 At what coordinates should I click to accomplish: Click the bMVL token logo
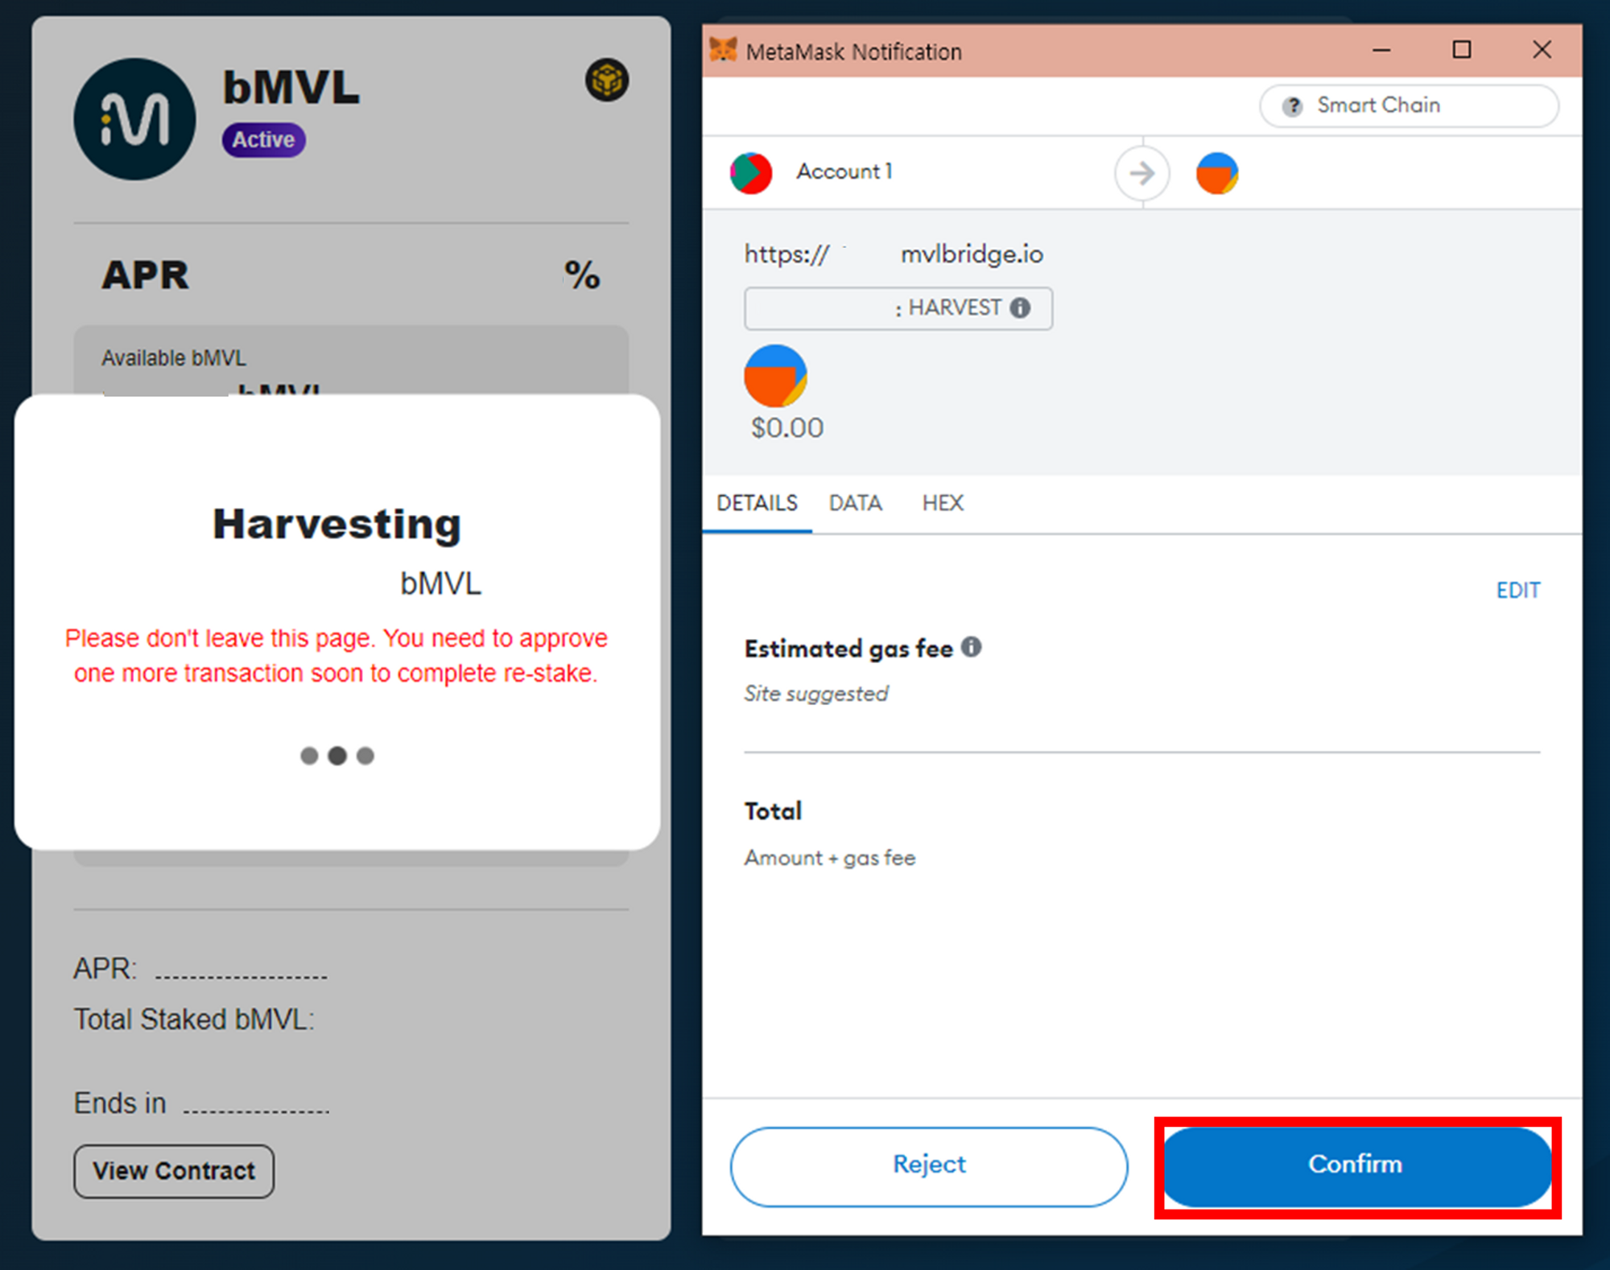134,119
